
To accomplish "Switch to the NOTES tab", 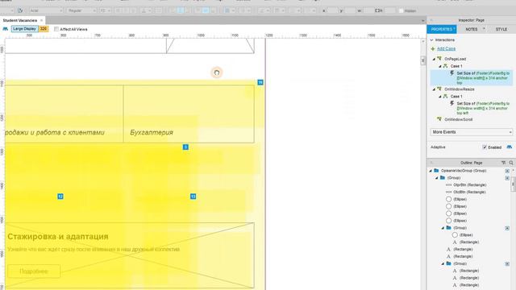I will tap(471, 29).
